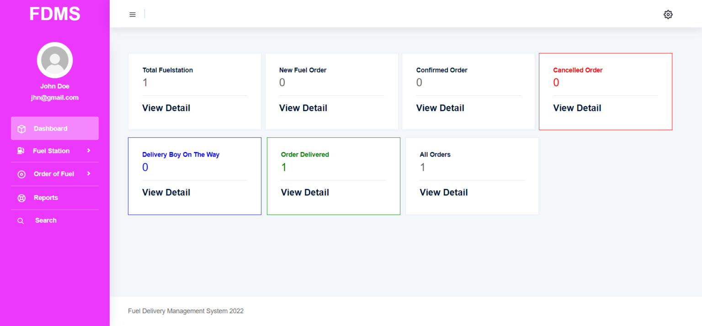Click the fuel pump icon beside Fuel Station

coord(21,151)
